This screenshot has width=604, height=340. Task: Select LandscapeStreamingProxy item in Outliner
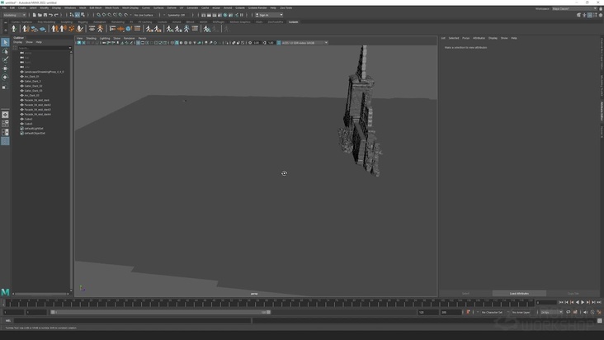pos(44,72)
